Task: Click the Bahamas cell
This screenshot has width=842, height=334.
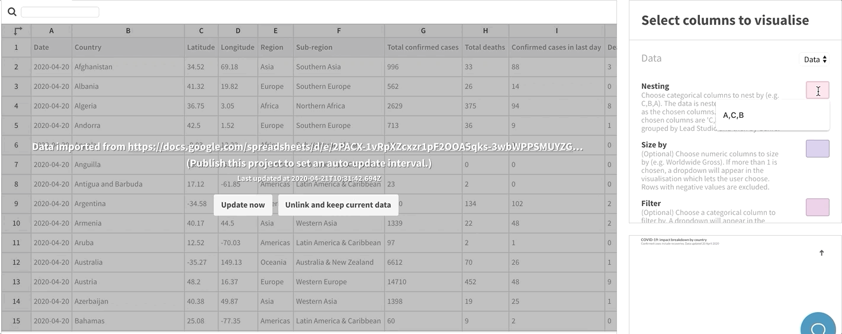Action: point(128,321)
